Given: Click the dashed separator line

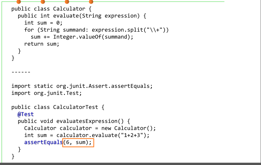Looking at the screenshot, I should (x=21, y=72).
